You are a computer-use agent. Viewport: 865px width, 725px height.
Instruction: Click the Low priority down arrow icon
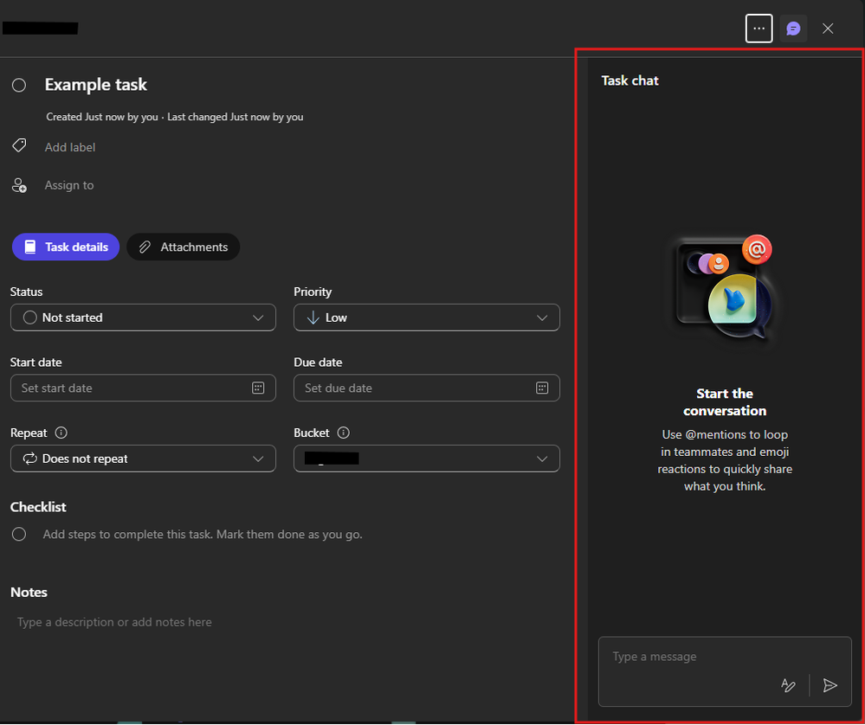tap(313, 318)
